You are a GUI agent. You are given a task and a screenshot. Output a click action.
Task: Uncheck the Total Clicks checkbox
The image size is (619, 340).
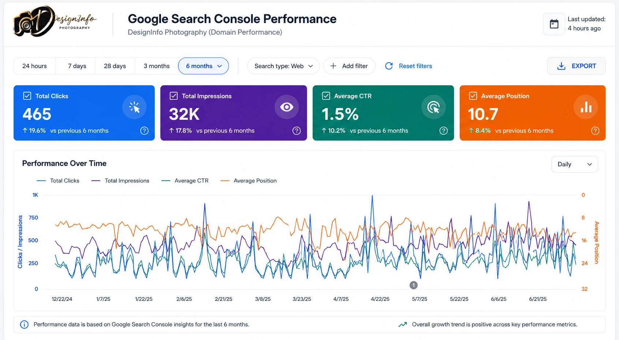click(x=27, y=96)
